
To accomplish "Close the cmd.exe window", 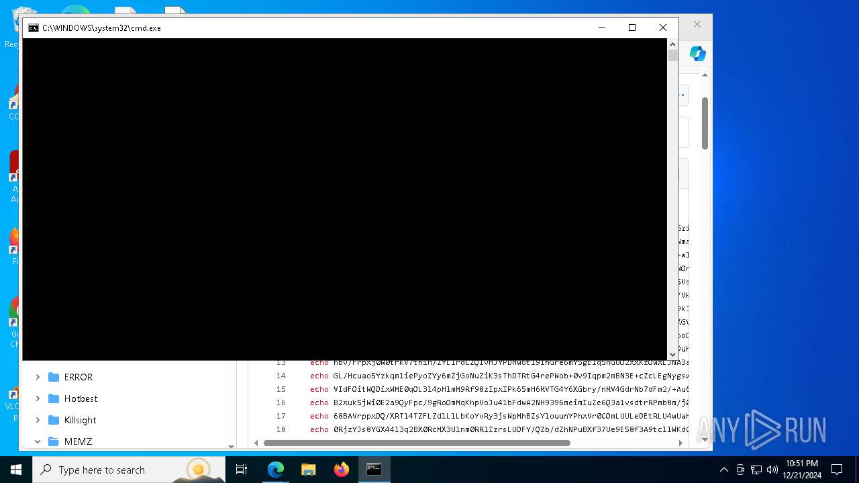I will (x=663, y=28).
